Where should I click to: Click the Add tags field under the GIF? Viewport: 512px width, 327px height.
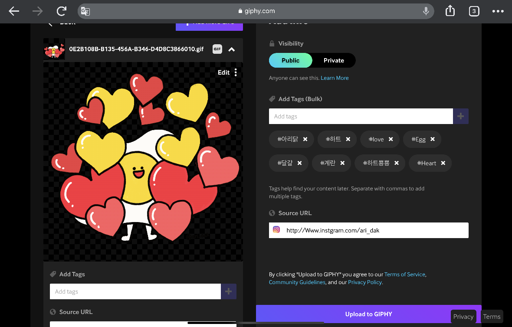click(x=135, y=291)
